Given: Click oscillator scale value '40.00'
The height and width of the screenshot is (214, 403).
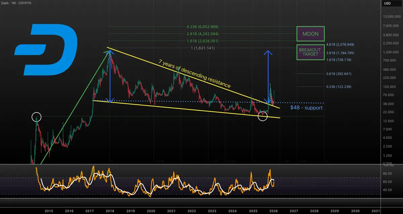Looking at the screenshot, I should [x=387, y=190].
